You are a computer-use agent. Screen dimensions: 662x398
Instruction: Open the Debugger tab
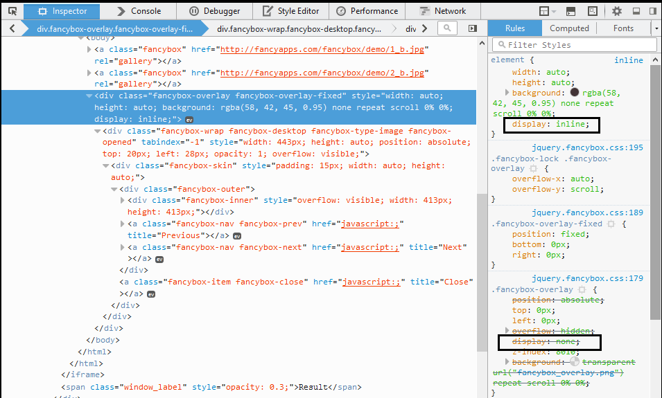(x=214, y=11)
